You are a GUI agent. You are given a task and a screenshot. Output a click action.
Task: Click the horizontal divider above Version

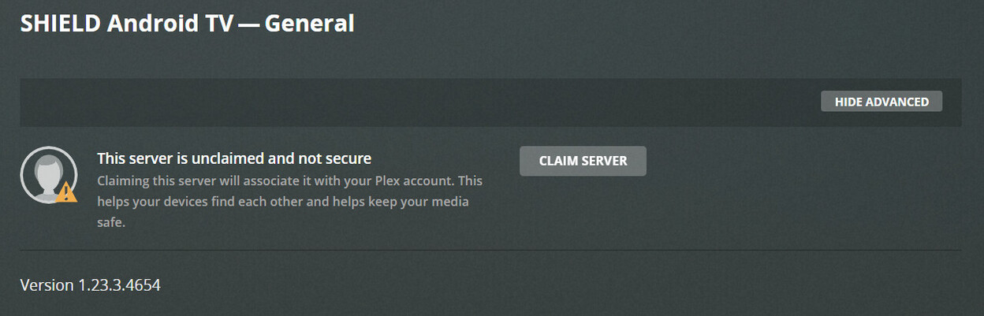tap(490, 251)
